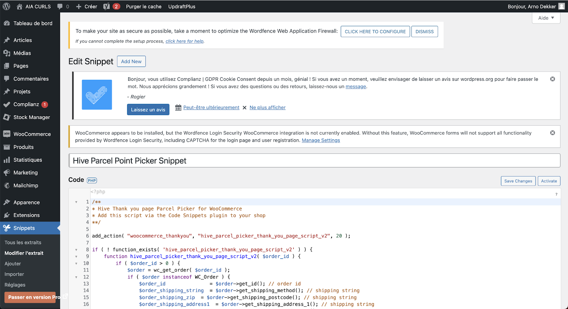Click the Snippets scissors icon
The width and height of the screenshot is (568, 309).
[x=7, y=228]
